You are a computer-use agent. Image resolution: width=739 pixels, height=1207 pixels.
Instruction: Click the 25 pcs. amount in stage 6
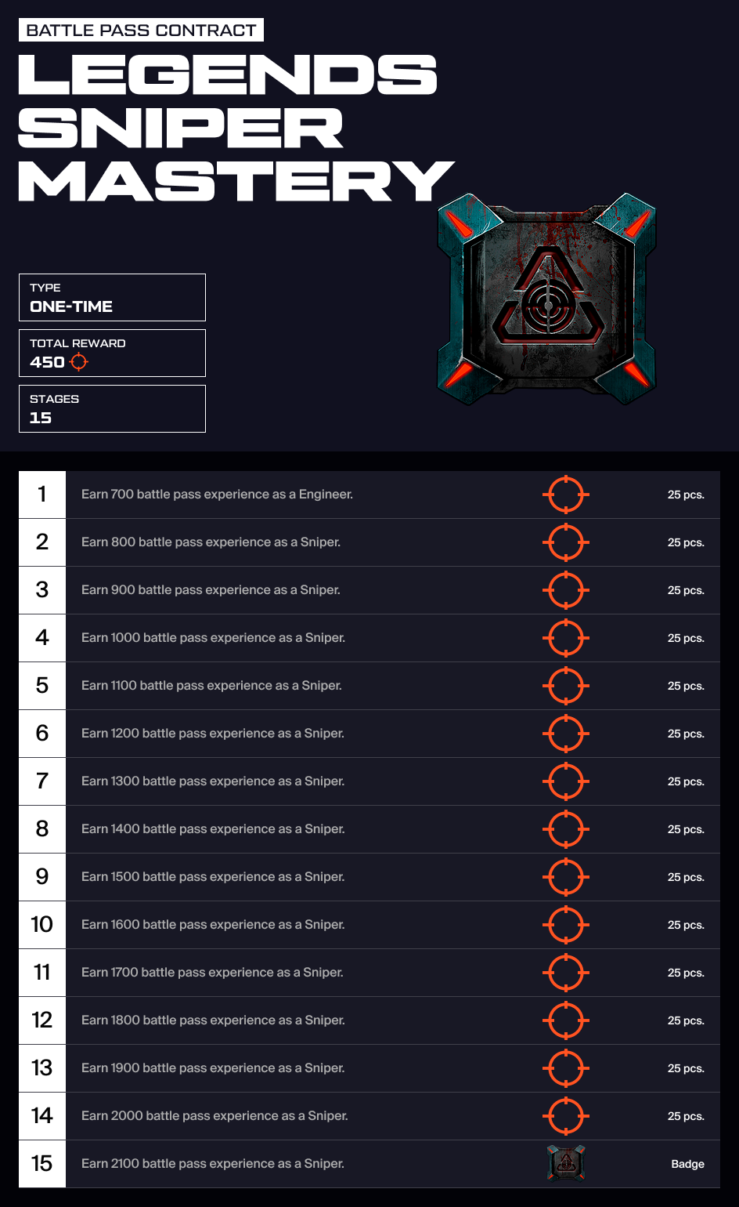(686, 734)
